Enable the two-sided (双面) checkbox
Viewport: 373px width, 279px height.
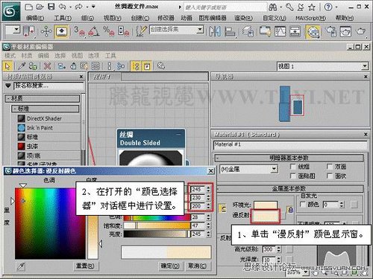pyautogui.click(x=330, y=167)
